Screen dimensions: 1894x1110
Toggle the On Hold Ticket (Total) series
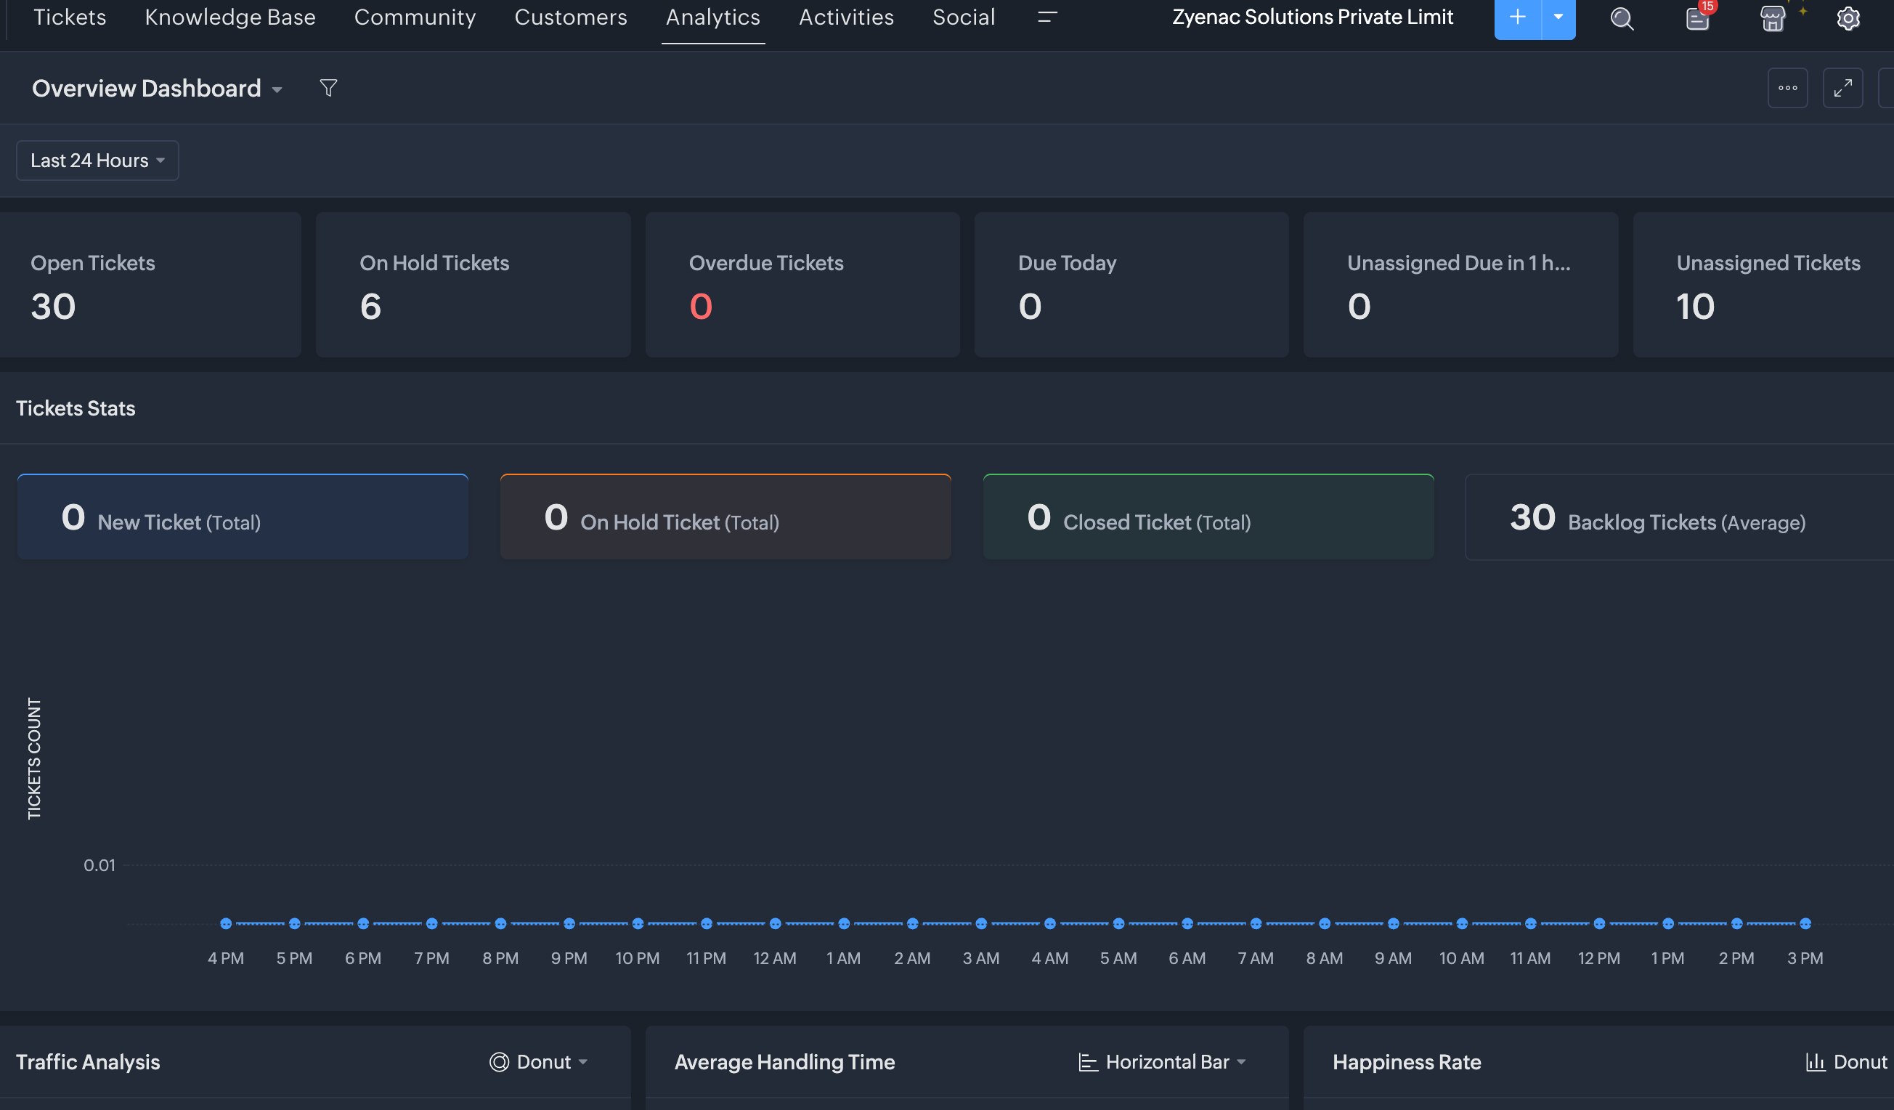[726, 517]
